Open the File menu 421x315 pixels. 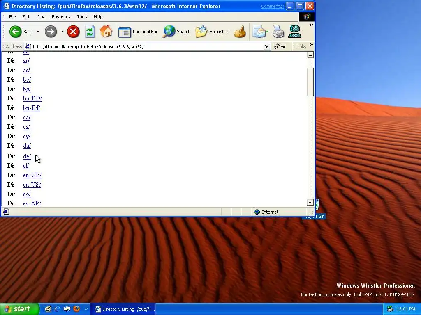pyautogui.click(x=12, y=17)
